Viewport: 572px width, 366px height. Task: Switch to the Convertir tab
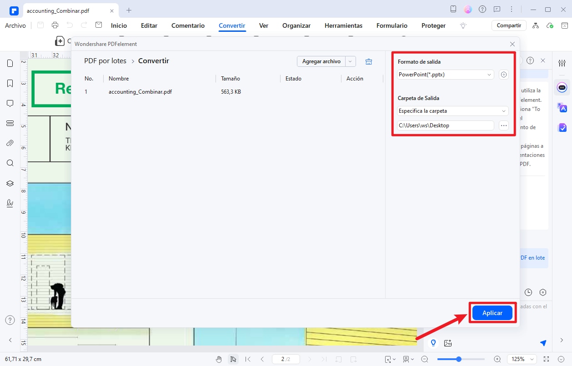pyautogui.click(x=232, y=25)
